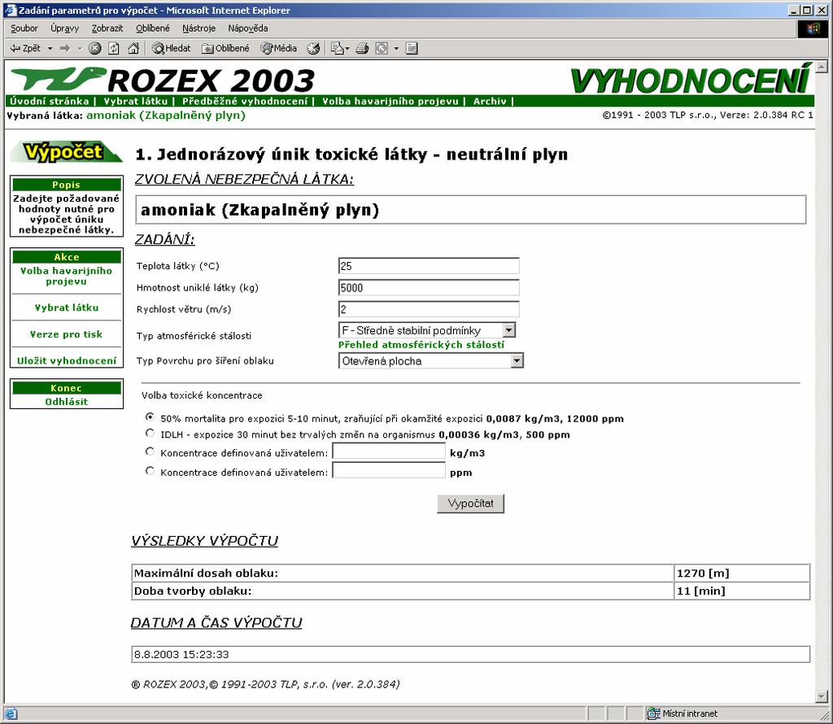This screenshot has width=833, height=724.
Task: Click the Teplota látky input field
Action: (x=429, y=266)
